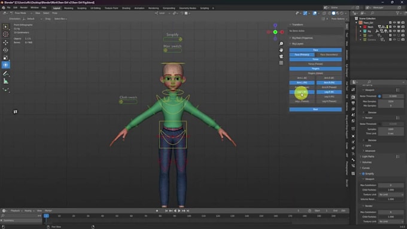This screenshot has width=407, height=229.
Task: Click the green Y axis gizmo ball
Action: pos(275,32)
